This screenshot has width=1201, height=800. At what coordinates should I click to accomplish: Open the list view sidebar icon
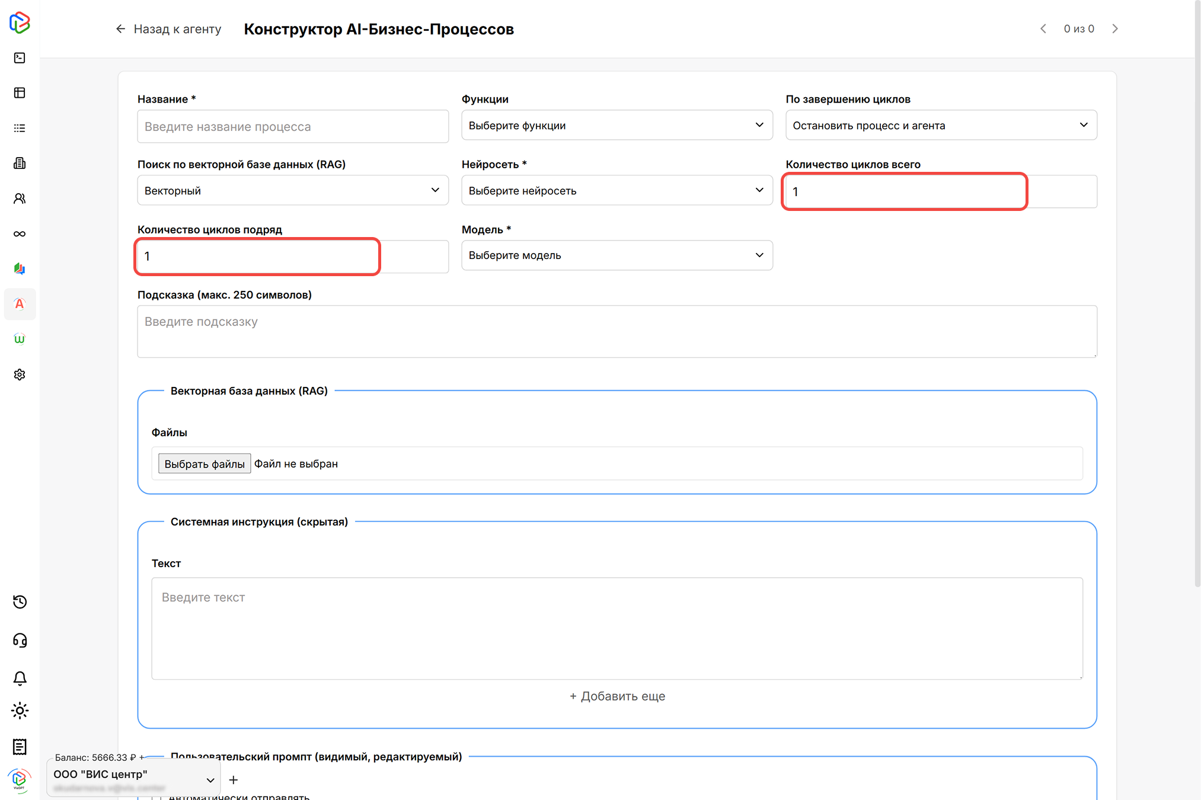click(x=20, y=128)
